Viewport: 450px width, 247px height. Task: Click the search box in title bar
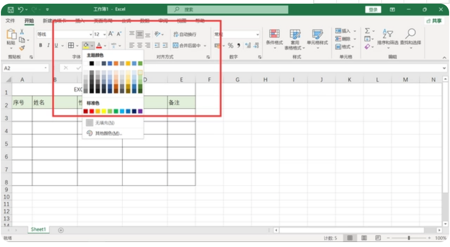(228, 9)
